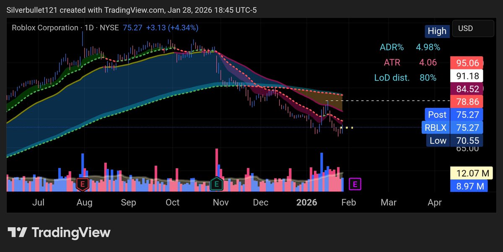The width and height of the screenshot is (503, 252).
Task: Click the Dec label on the time axis
Action: pos(261,202)
